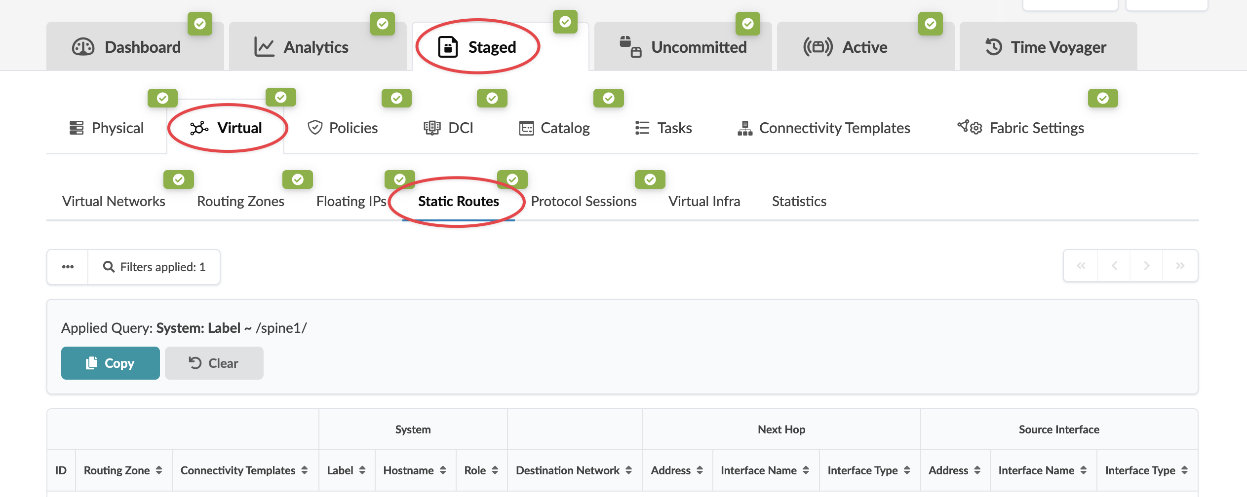Click the Dashboard gauge icon
Screen dimensions: 1247x497
83,47
